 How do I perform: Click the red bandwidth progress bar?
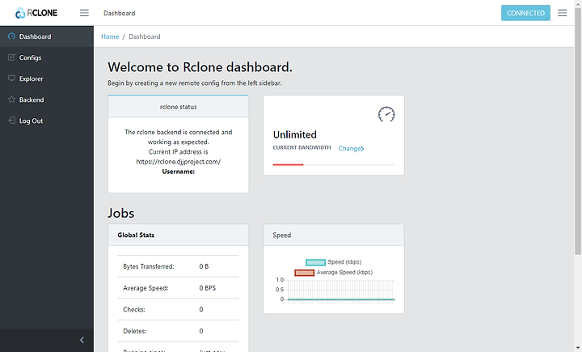[288, 164]
